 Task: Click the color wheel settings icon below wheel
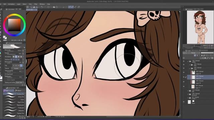[x=24, y=40]
